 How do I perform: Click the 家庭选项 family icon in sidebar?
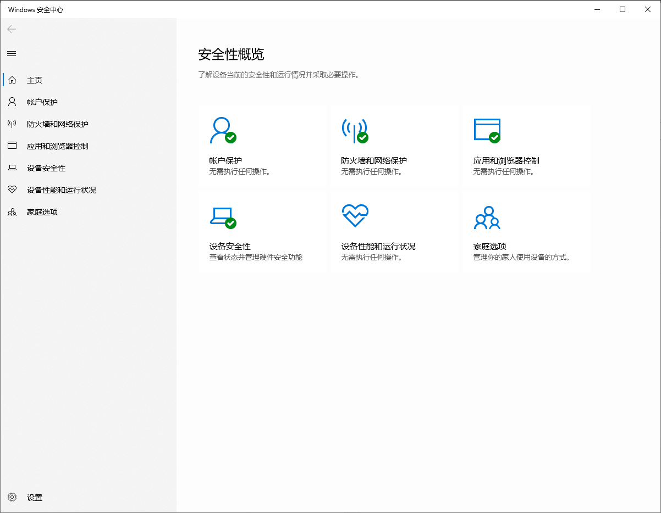click(x=12, y=212)
